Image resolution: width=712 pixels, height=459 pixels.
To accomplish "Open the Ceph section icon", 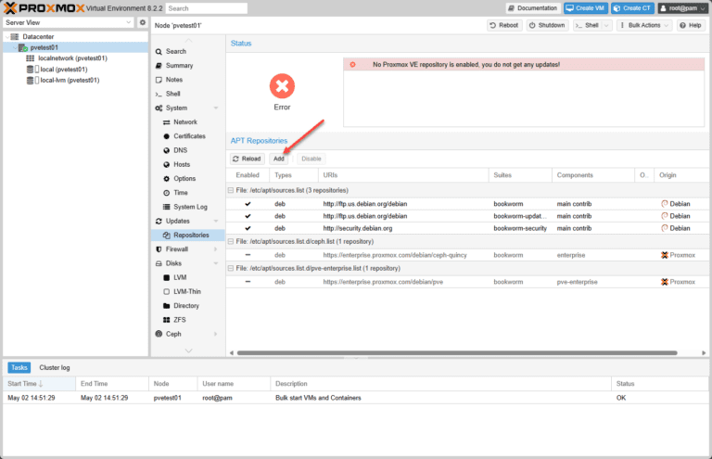I will pos(159,334).
